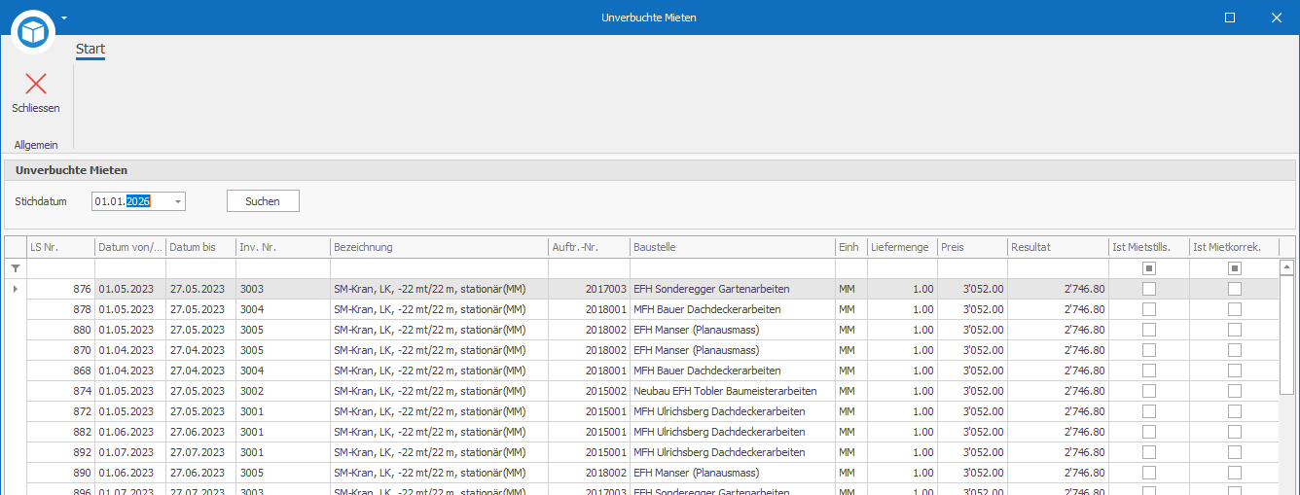Sort by Bezeichnung column header

(439, 247)
